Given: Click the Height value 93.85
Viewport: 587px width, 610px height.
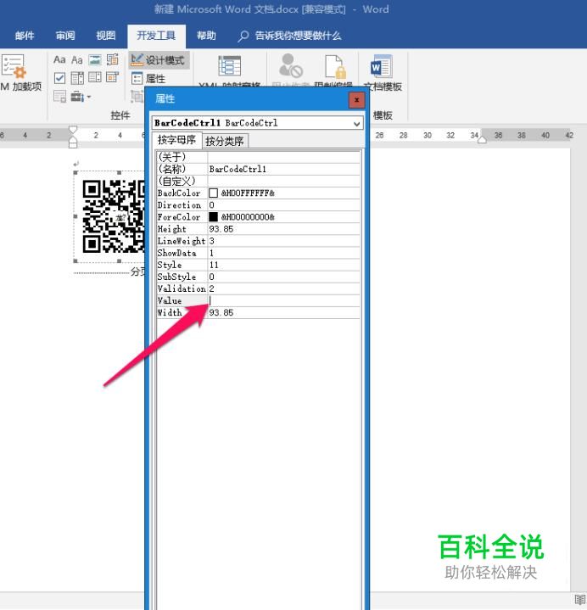Looking at the screenshot, I should pos(221,229).
